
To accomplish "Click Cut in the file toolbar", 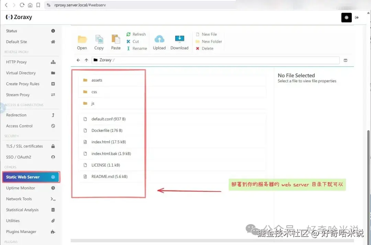I will [x=133, y=41].
